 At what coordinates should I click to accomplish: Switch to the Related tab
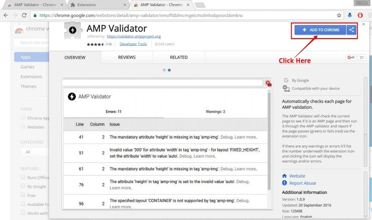point(178,57)
